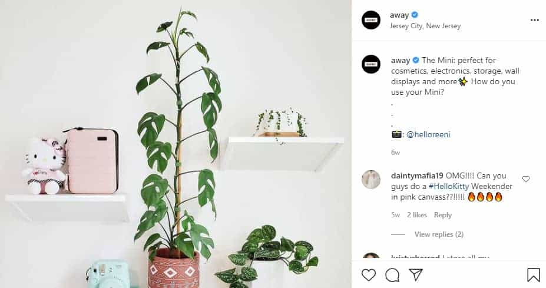Select the post photo of the plants
546x288 pixels.
pyautogui.click(x=176, y=144)
